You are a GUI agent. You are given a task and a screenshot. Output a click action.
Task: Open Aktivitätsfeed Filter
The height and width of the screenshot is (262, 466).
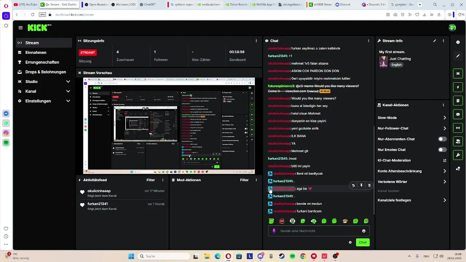(151, 180)
